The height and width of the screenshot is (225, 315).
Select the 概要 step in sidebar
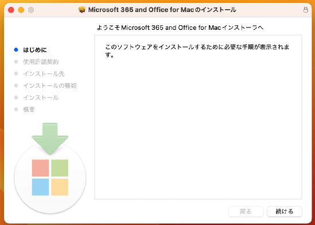(x=29, y=110)
